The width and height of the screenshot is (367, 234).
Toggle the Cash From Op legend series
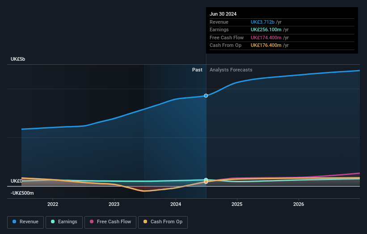tap(163, 222)
